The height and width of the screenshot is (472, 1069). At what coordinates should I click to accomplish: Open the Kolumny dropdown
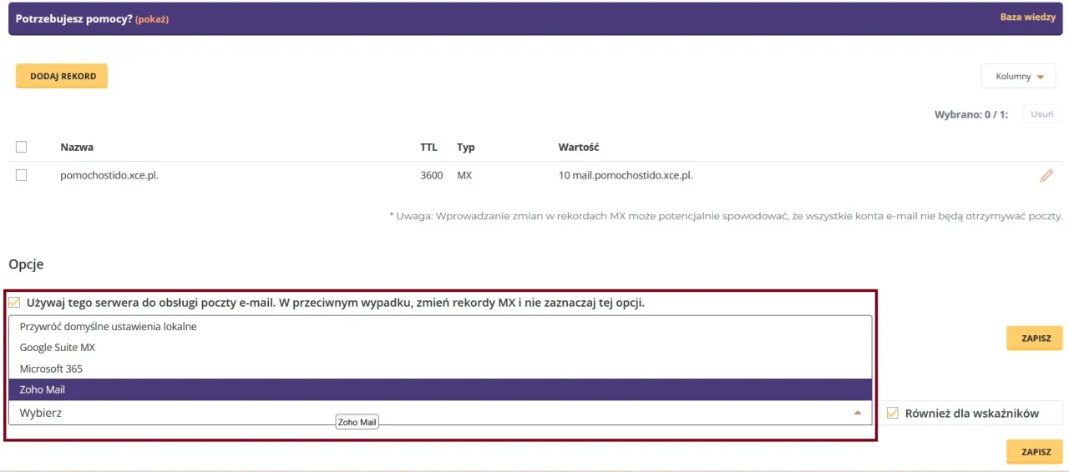click(1020, 77)
